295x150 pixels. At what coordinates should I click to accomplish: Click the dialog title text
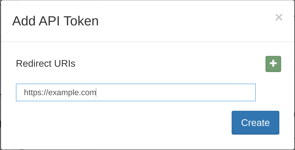[55, 21]
